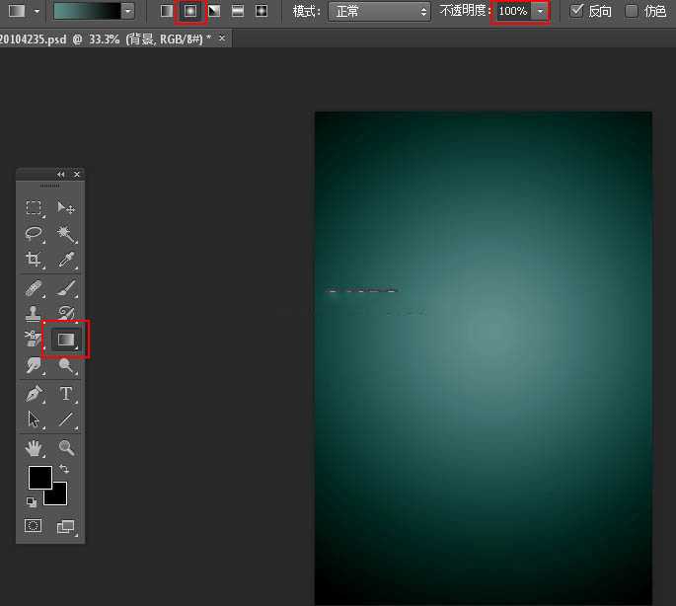Image resolution: width=676 pixels, height=606 pixels.
Task: Select the Eyedropper tool
Action: [66, 260]
